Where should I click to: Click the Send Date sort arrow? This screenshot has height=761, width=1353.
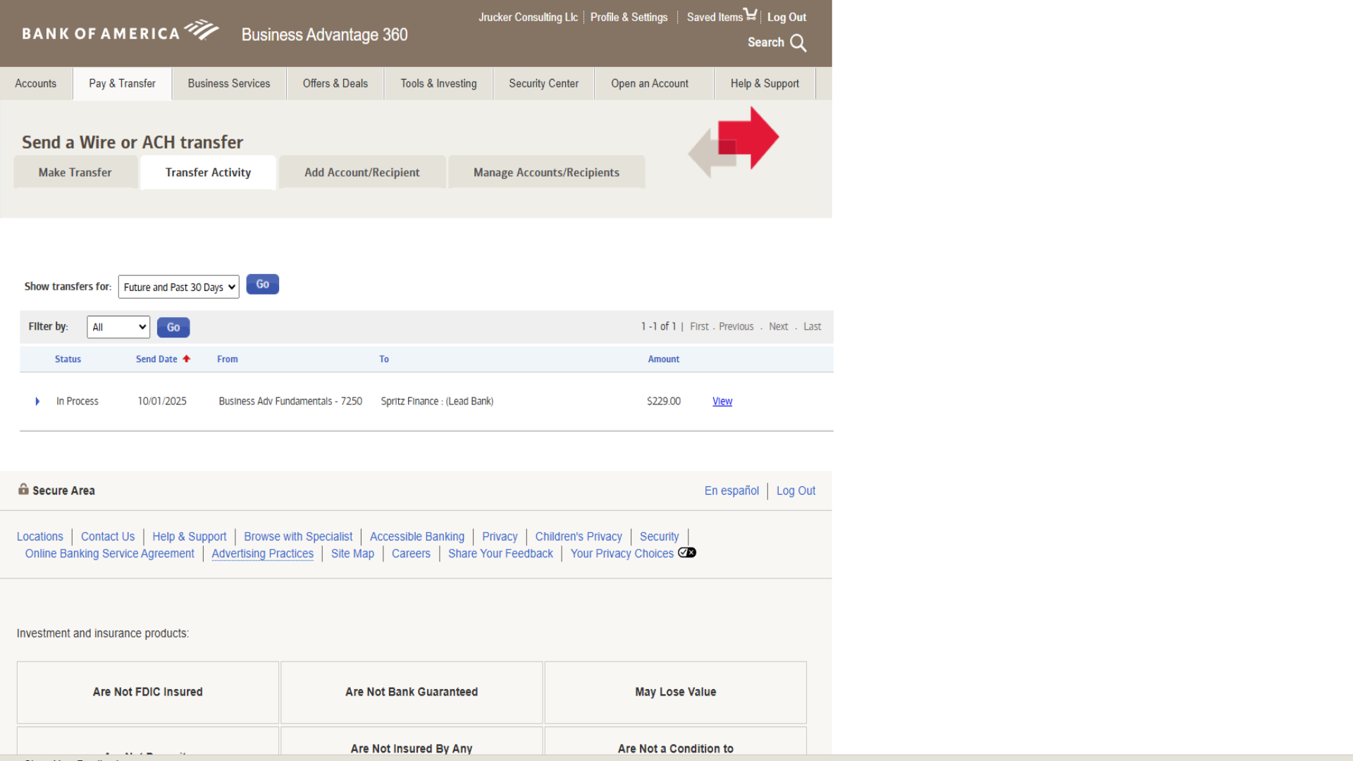pyautogui.click(x=187, y=359)
